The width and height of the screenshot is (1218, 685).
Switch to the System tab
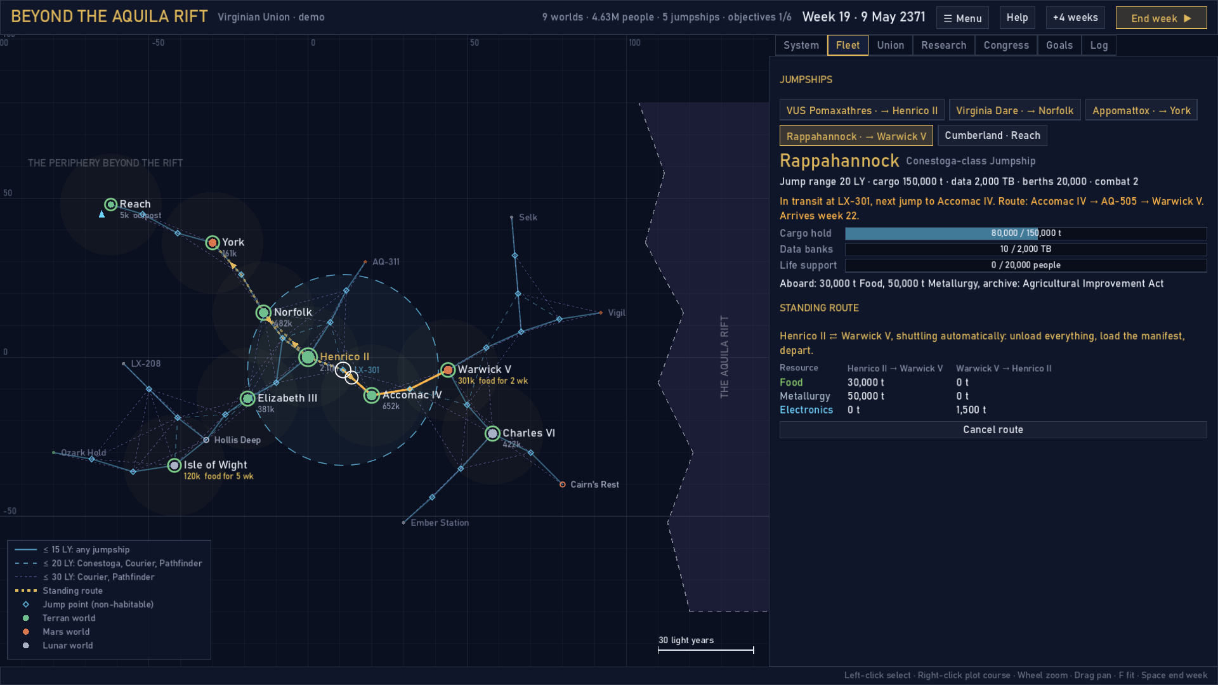pyautogui.click(x=801, y=45)
